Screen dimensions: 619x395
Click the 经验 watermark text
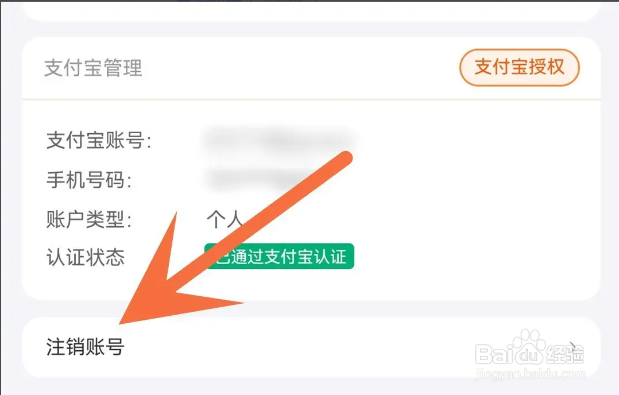pyautogui.click(x=565, y=354)
